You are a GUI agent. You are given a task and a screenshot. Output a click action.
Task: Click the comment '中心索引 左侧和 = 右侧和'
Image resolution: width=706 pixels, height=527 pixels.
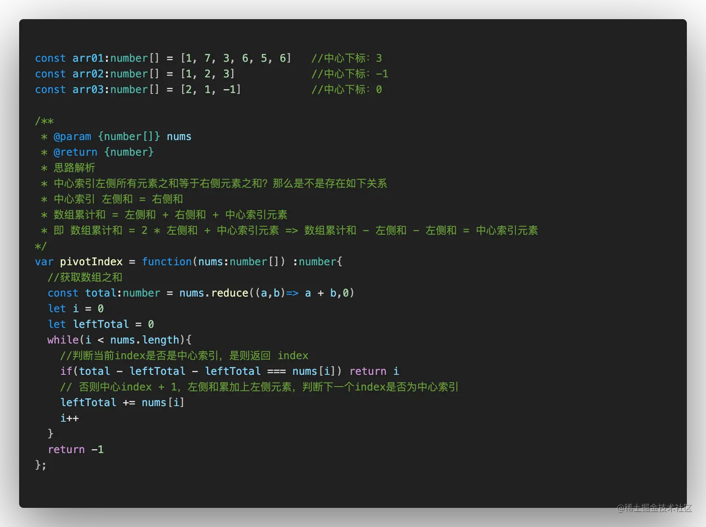coord(112,199)
